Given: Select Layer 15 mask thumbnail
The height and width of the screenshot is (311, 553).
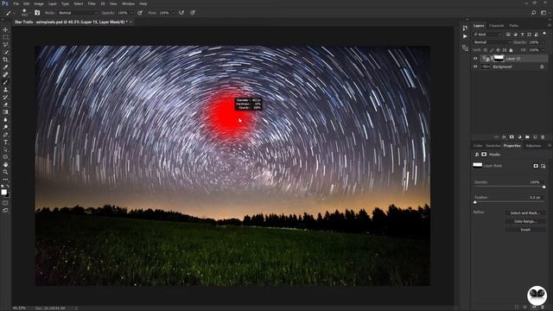Looking at the screenshot, I should point(499,59).
